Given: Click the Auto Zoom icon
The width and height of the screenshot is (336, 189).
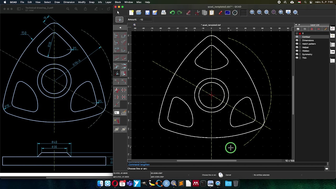Looking at the screenshot, I should pos(267,12).
